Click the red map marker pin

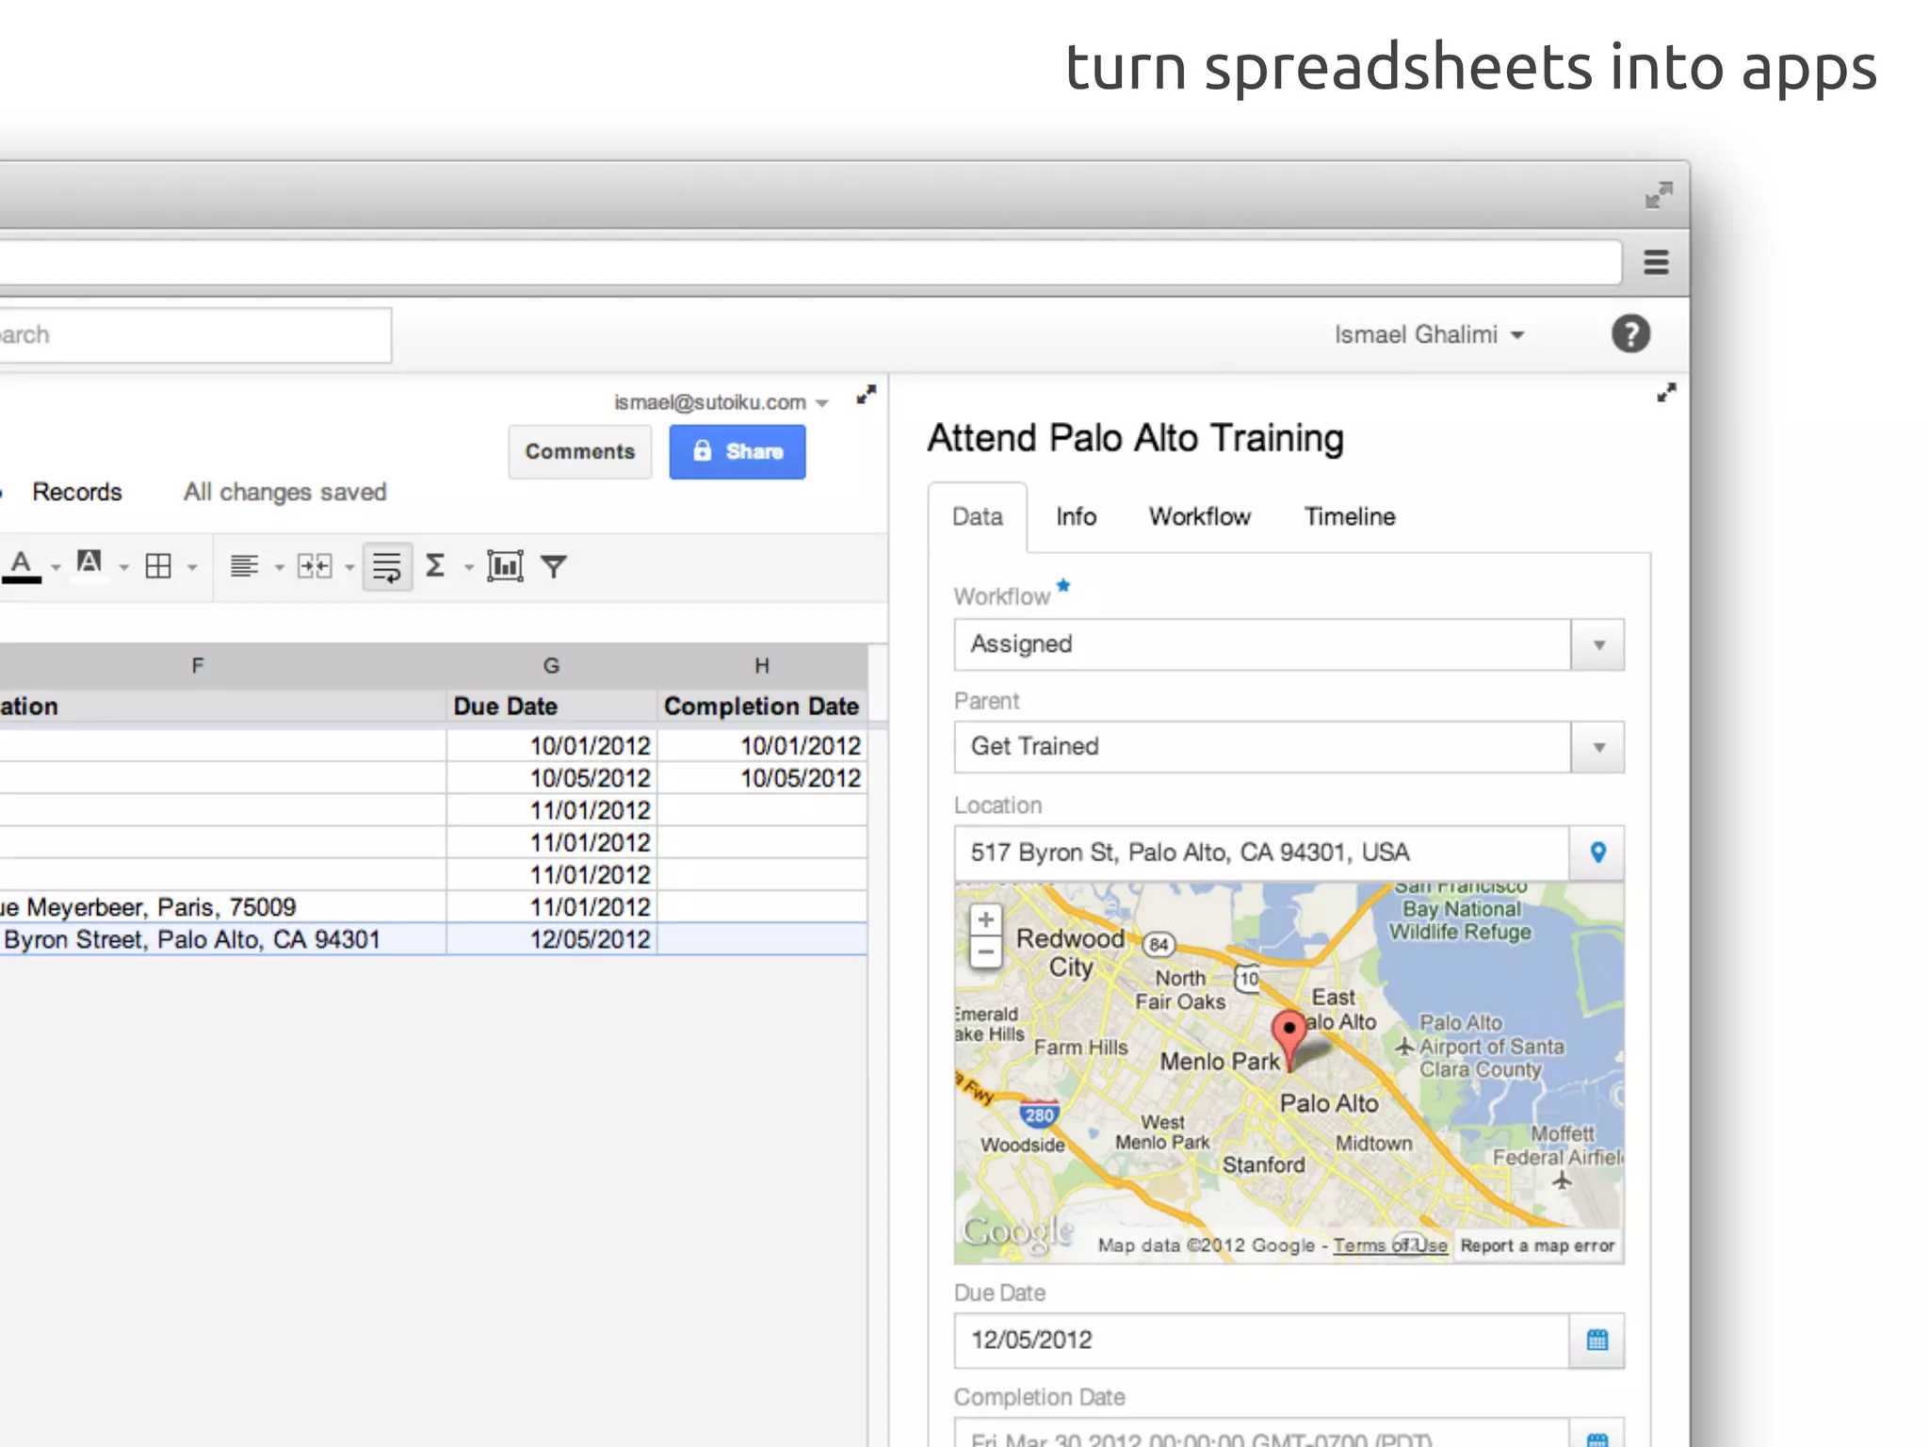[x=1289, y=1039]
